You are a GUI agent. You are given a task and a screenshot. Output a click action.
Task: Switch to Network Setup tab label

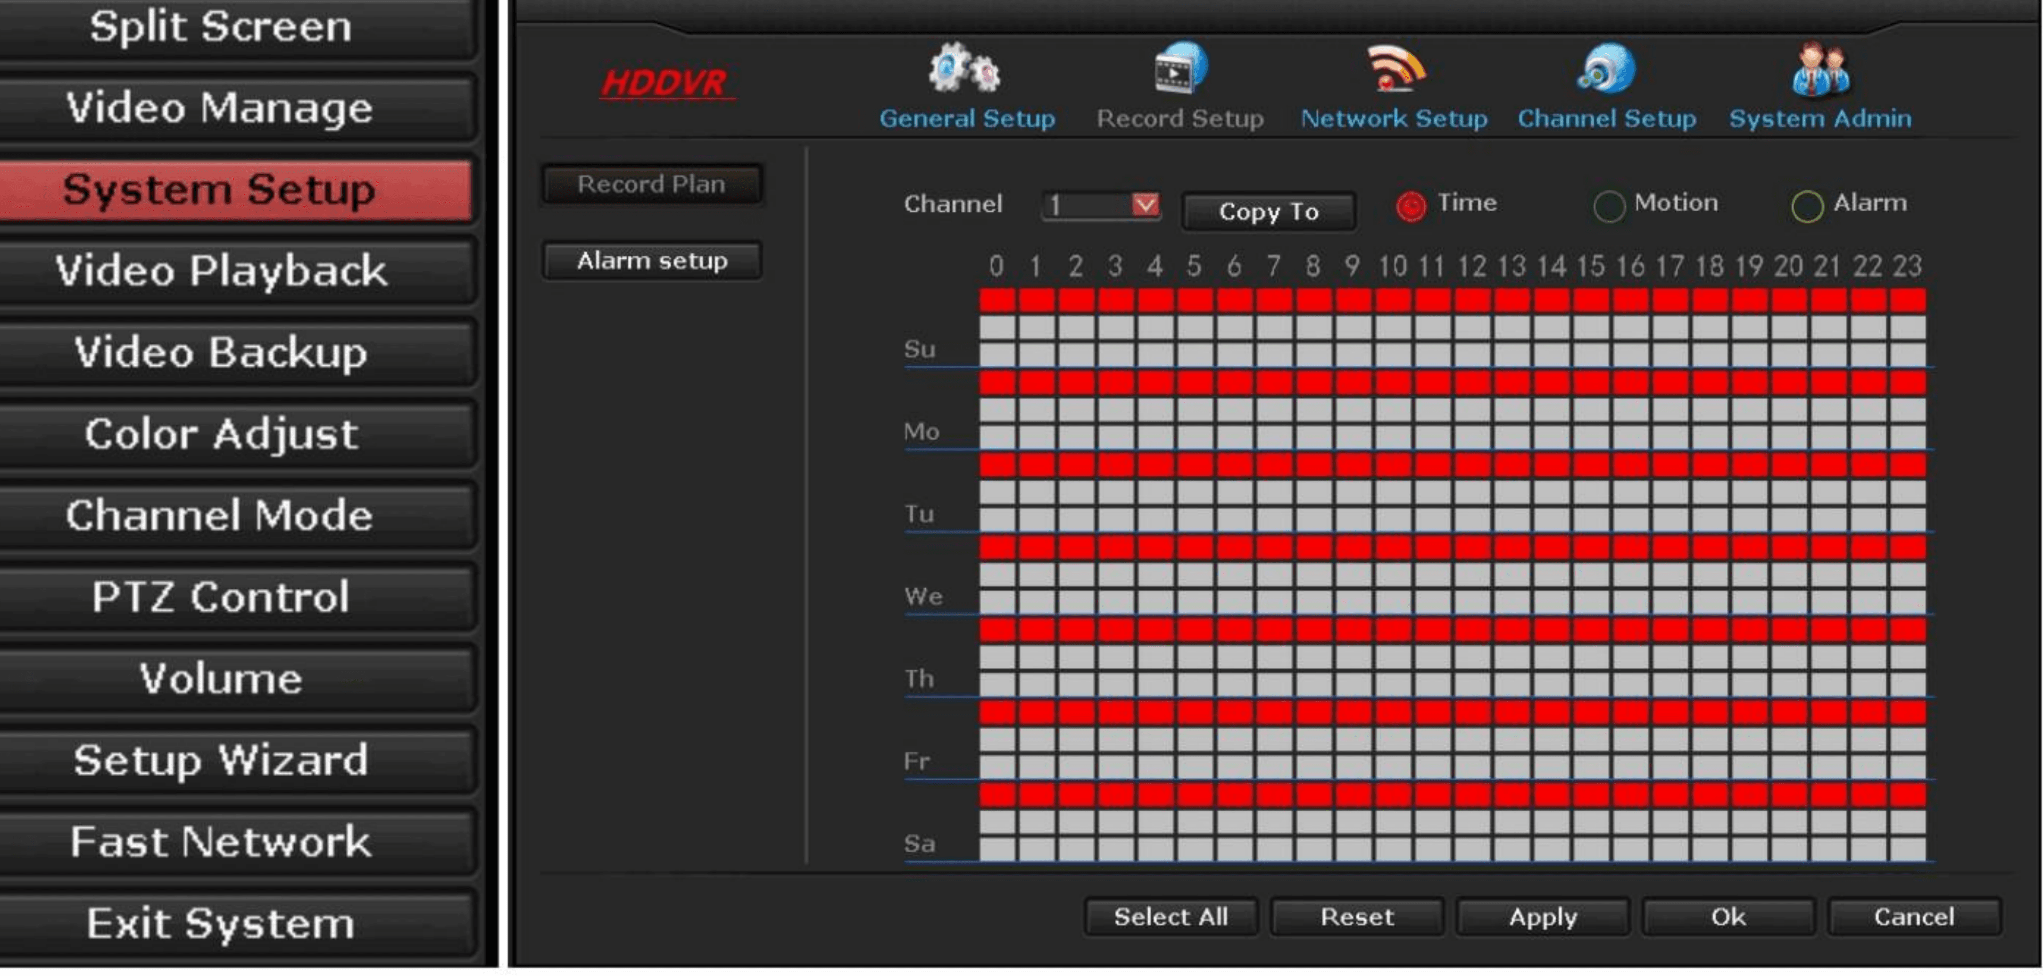(x=1393, y=119)
